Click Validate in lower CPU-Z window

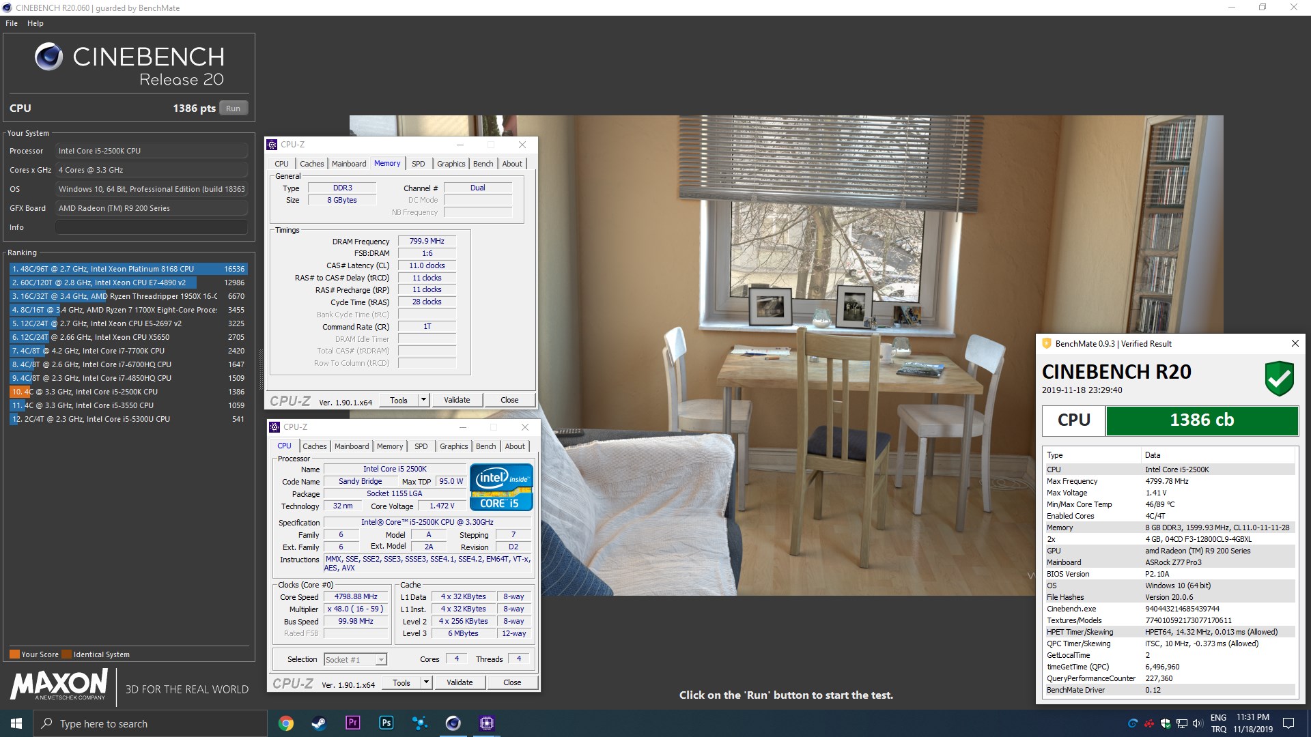[x=460, y=683]
